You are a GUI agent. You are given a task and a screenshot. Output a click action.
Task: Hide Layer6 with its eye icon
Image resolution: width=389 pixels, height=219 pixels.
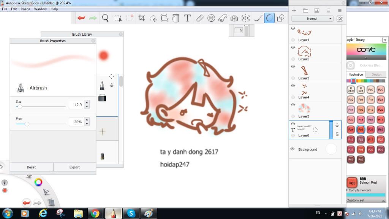point(293,124)
